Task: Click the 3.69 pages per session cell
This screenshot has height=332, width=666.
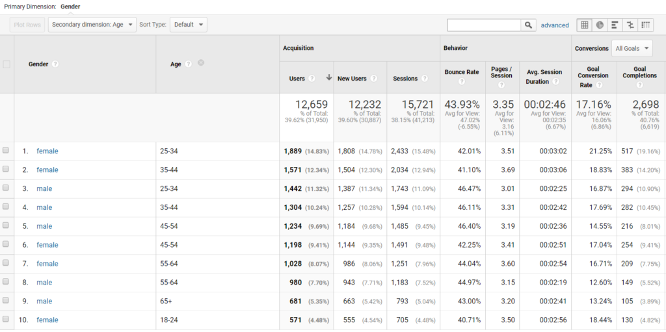Action: pyautogui.click(x=507, y=170)
